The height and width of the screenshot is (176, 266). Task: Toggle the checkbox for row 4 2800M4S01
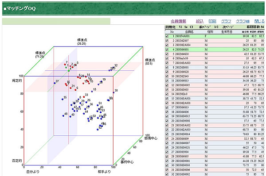point(167,50)
